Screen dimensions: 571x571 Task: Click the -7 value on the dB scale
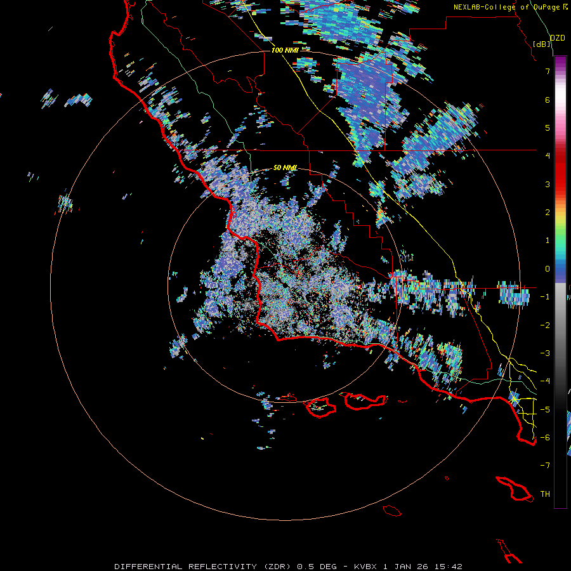pos(545,466)
